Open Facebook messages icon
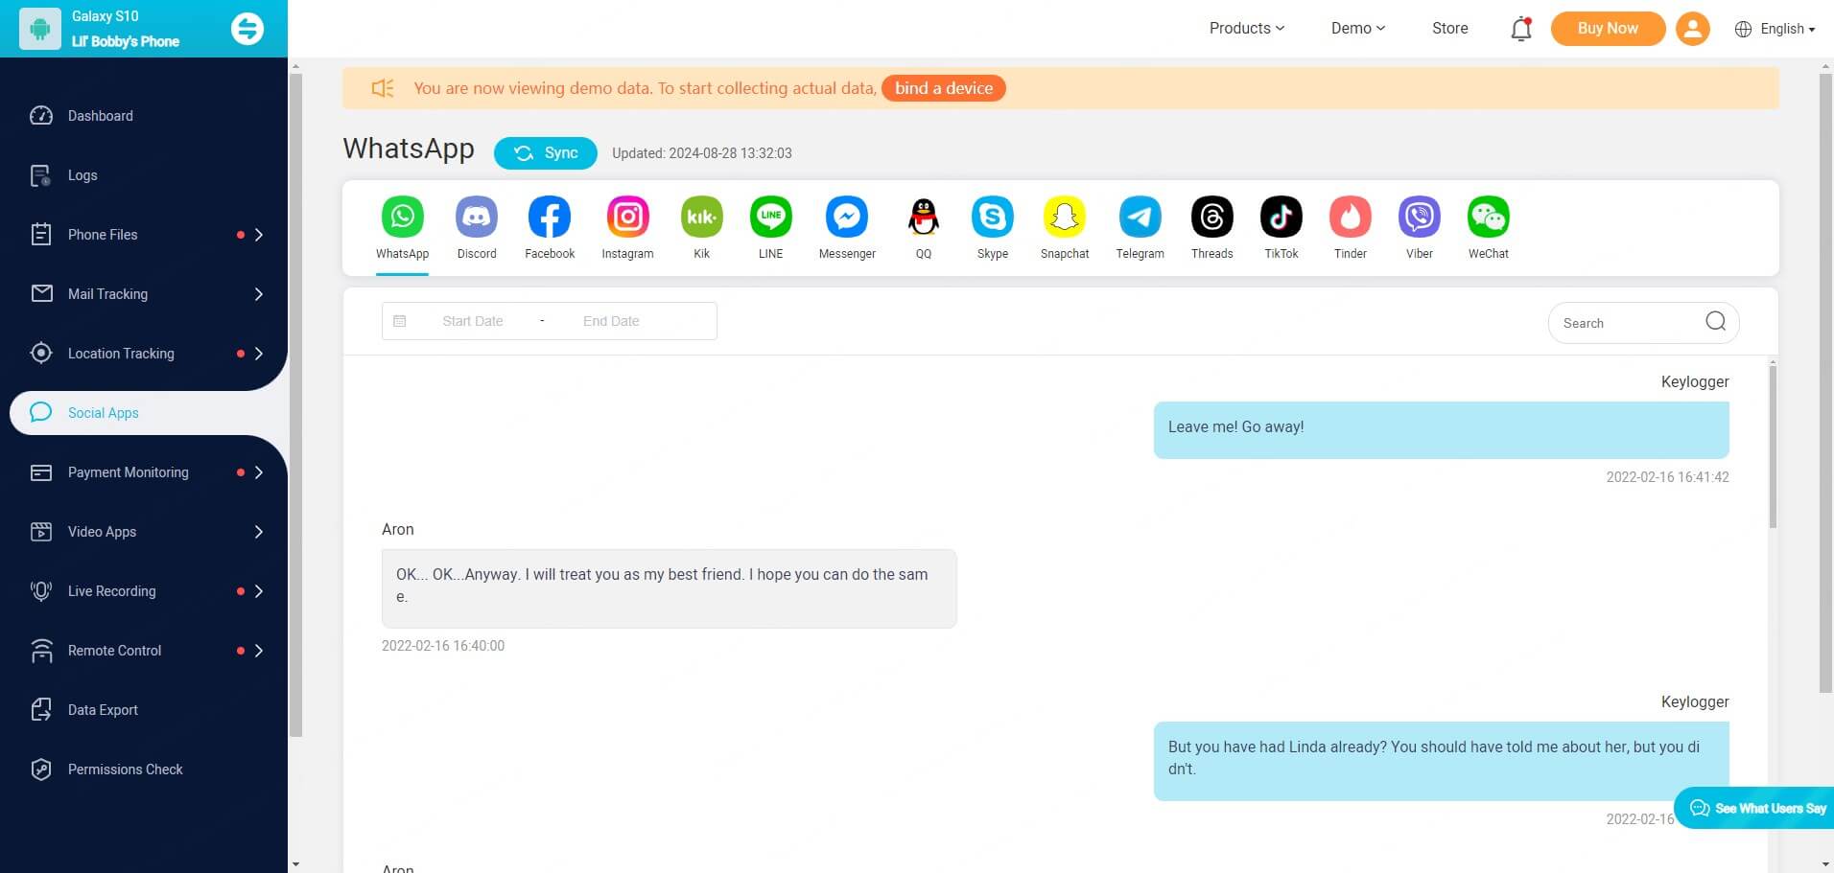This screenshot has width=1834, height=873. pyautogui.click(x=550, y=218)
